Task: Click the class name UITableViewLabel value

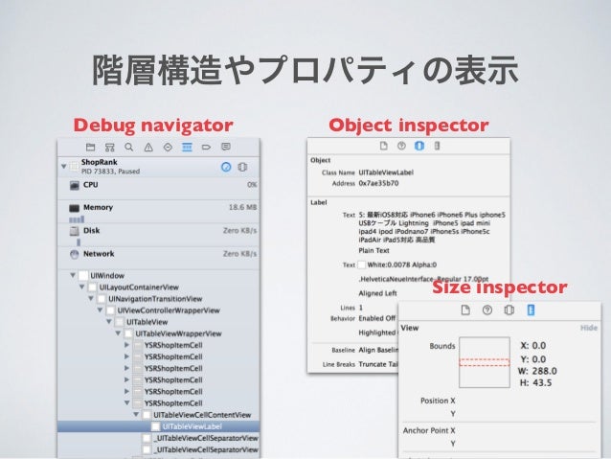Action: (386, 172)
